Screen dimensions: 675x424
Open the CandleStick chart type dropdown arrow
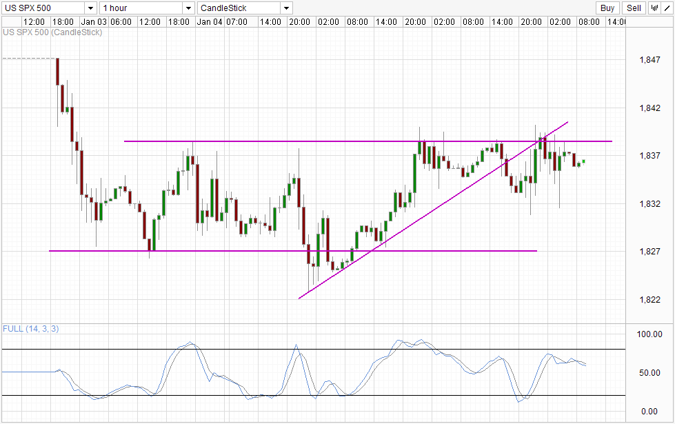(x=287, y=8)
